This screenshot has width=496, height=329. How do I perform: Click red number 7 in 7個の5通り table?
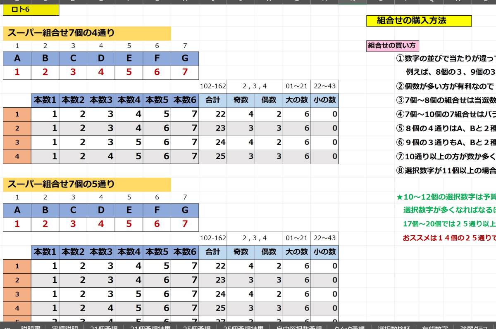[185, 224]
